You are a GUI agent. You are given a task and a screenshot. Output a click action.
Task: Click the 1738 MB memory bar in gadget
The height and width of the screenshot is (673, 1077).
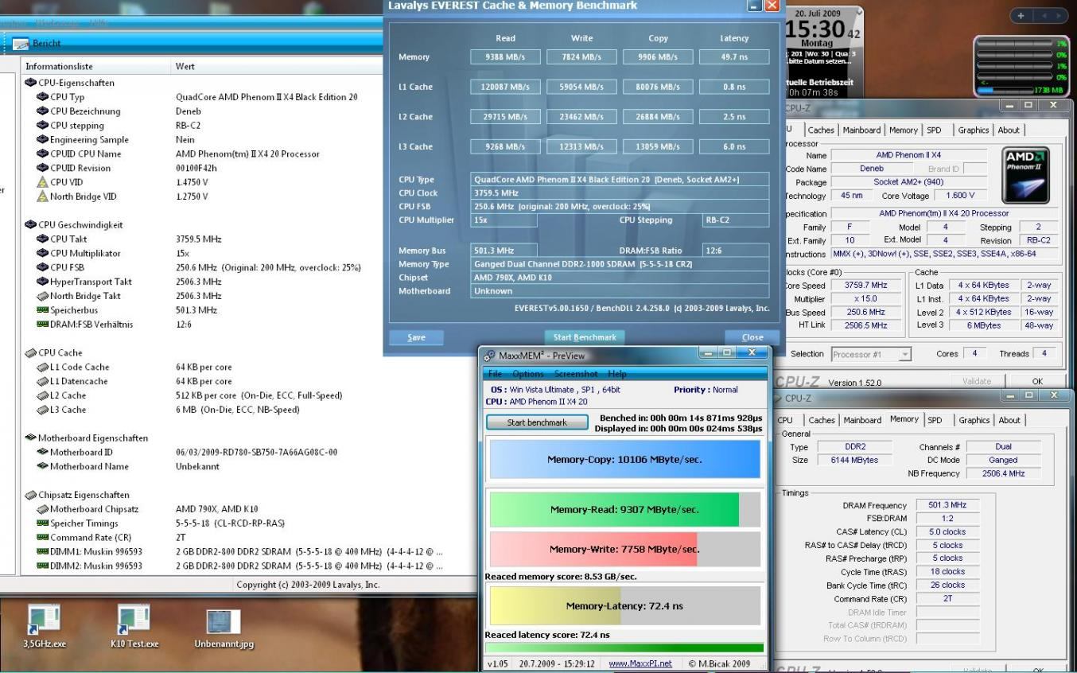1022,91
